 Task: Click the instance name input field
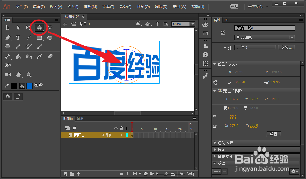(264, 28)
